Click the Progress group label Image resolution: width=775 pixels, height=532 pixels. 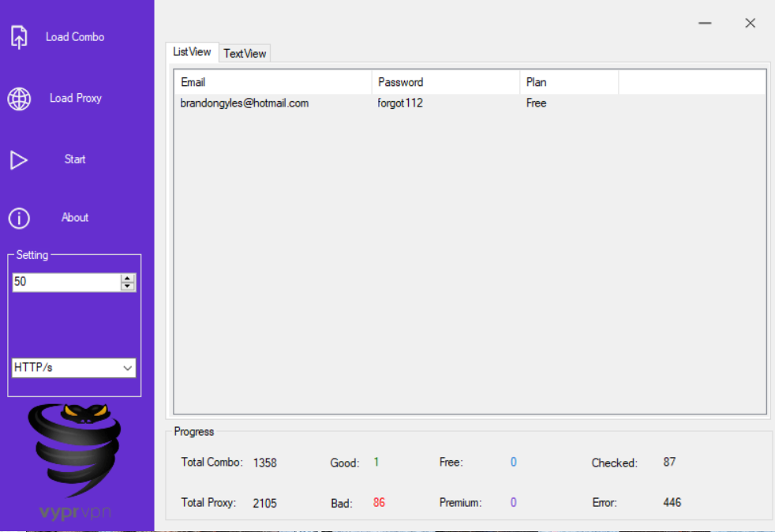tap(194, 432)
